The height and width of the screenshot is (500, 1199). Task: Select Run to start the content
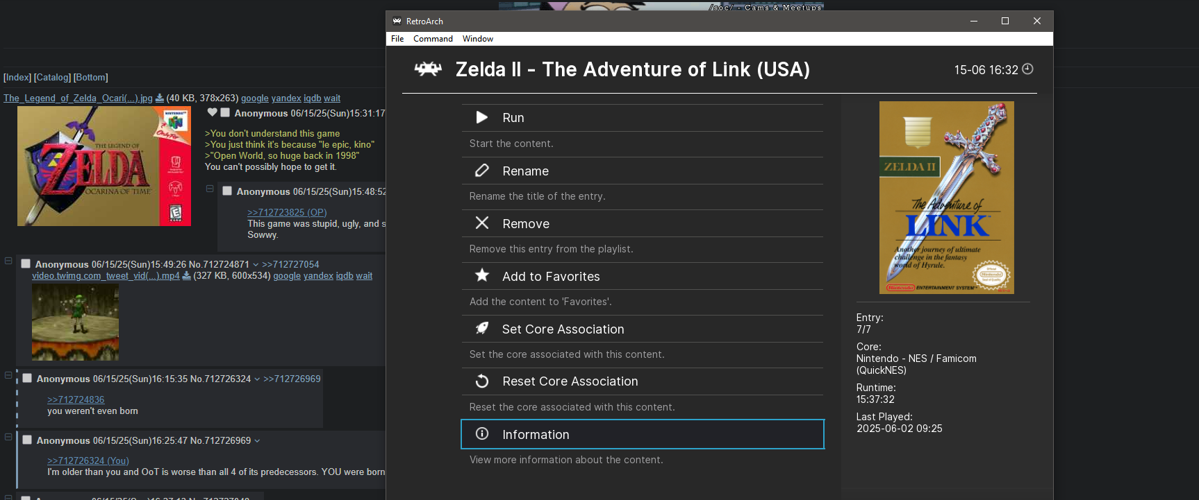point(643,118)
